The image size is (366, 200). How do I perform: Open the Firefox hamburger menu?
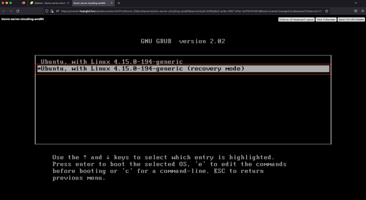[362, 11]
